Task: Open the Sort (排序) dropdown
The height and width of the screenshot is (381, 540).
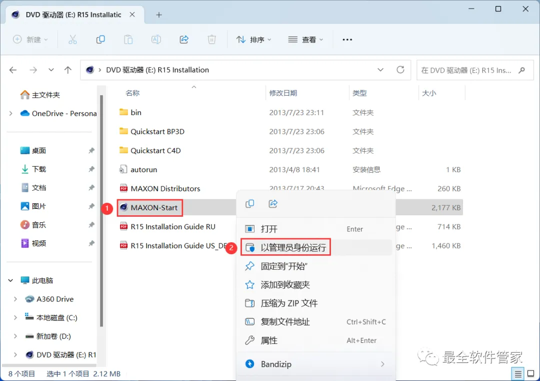Action: coord(253,40)
